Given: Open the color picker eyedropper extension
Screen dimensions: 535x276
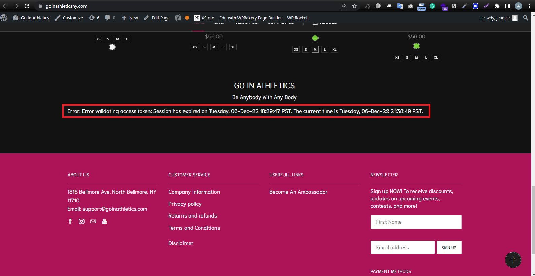Looking at the screenshot, I should (465, 6).
